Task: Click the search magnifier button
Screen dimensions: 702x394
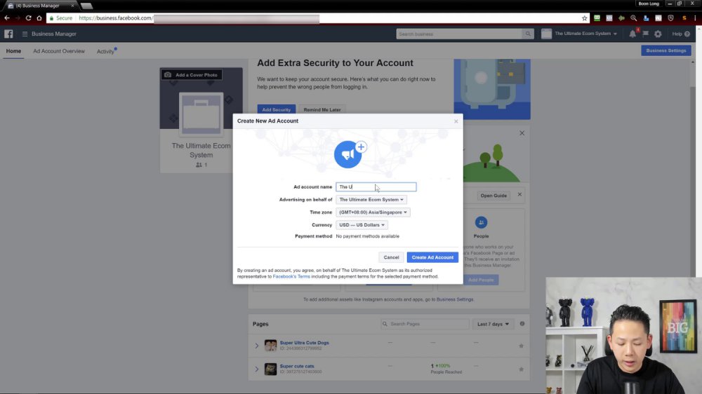Action: (528, 34)
